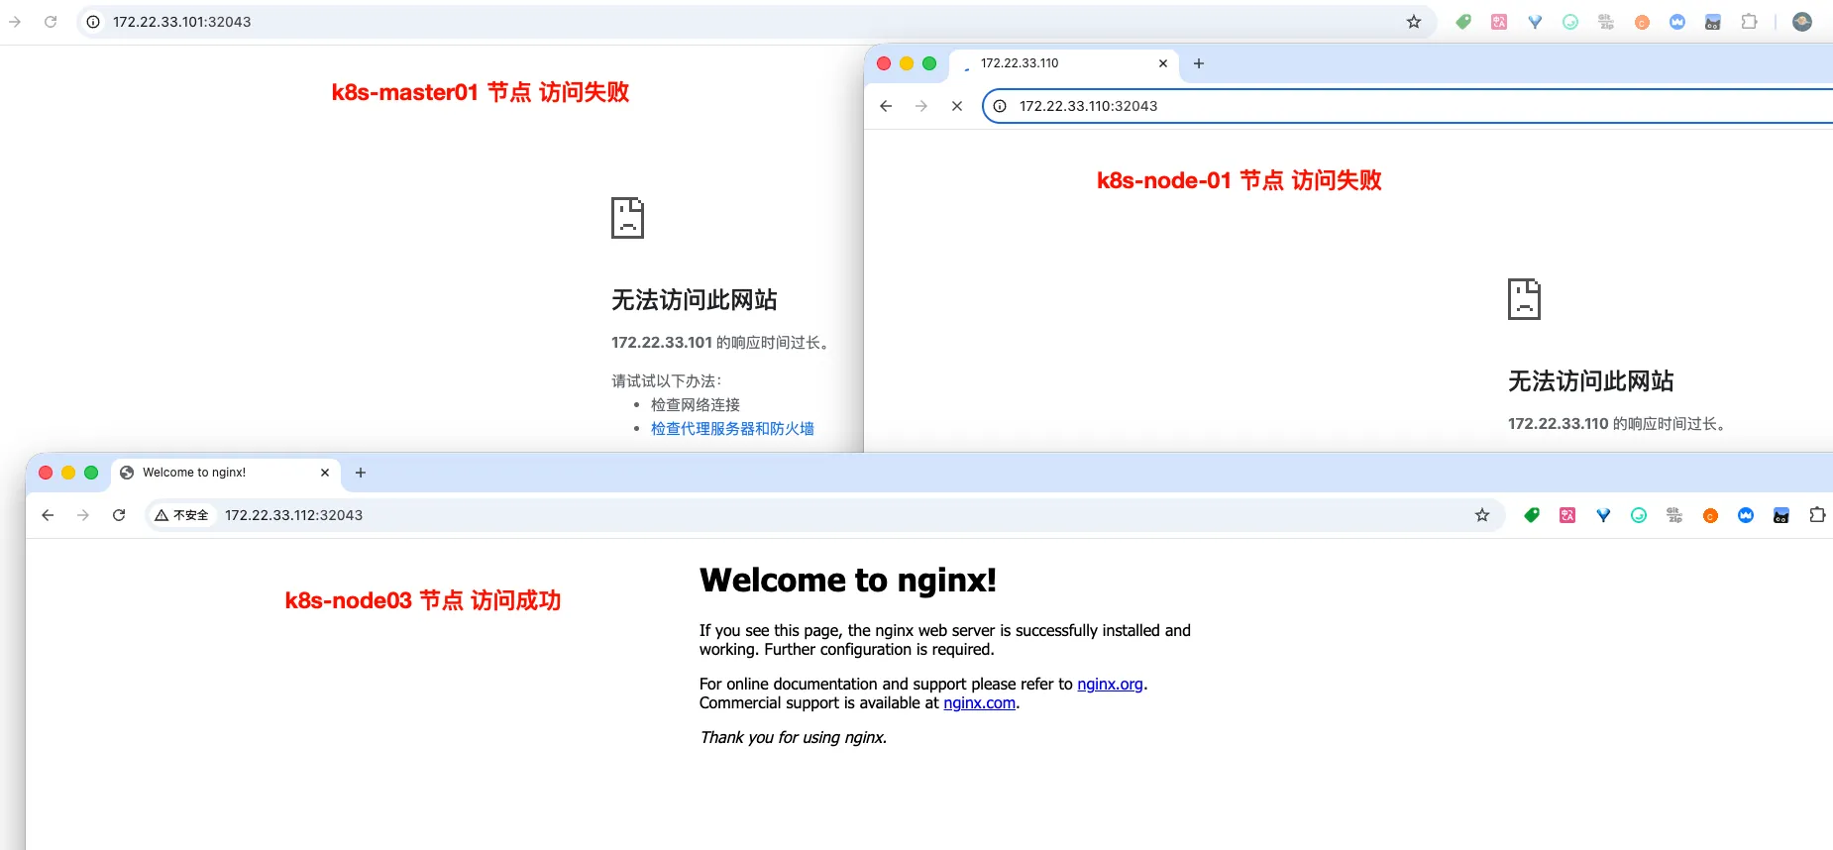Open blue round extension in top window
1833x850 pixels.
coord(1677,22)
